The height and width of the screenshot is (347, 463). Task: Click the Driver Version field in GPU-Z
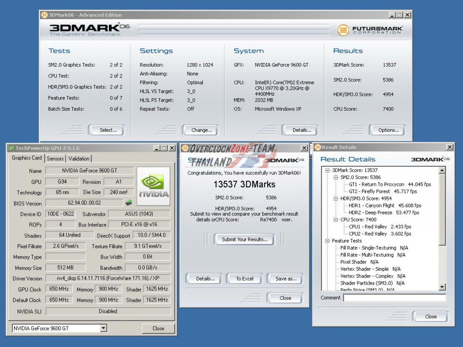(x=108, y=278)
